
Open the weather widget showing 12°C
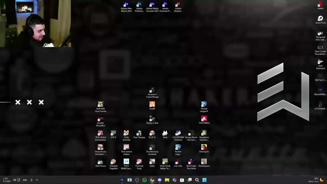[x=316, y=180]
